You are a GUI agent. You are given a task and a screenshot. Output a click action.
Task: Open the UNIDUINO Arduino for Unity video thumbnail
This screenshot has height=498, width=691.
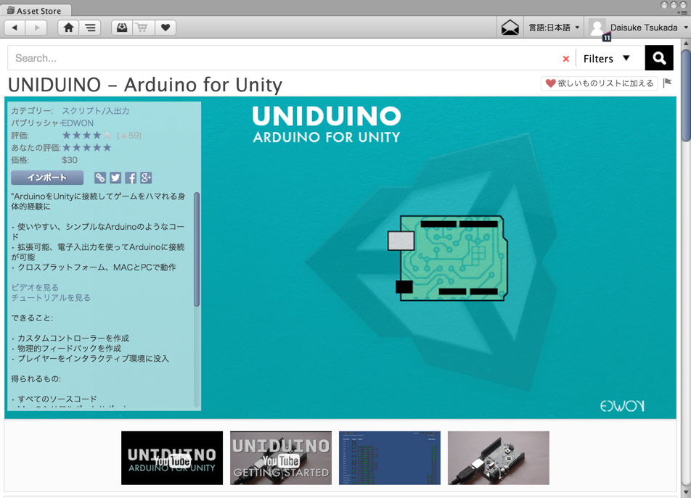[x=172, y=458]
